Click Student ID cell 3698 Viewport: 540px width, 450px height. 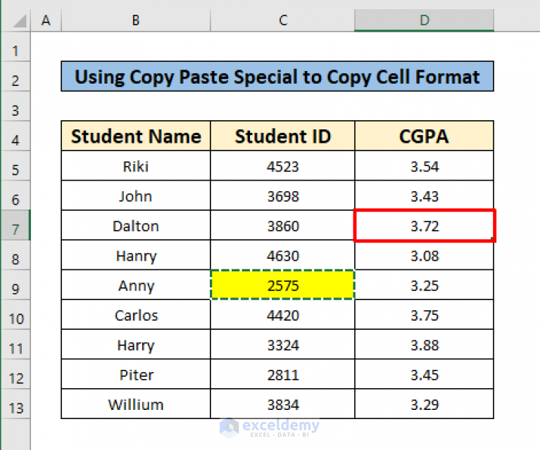tap(282, 195)
